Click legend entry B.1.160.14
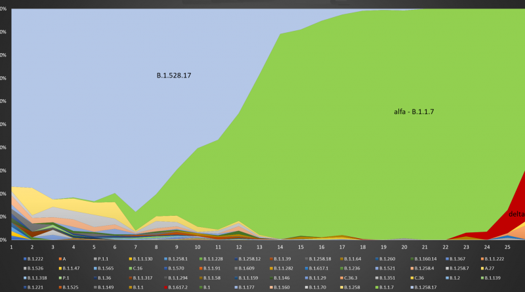Viewport: 525px width, 292px height. pyautogui.click(x=423, y=259)
